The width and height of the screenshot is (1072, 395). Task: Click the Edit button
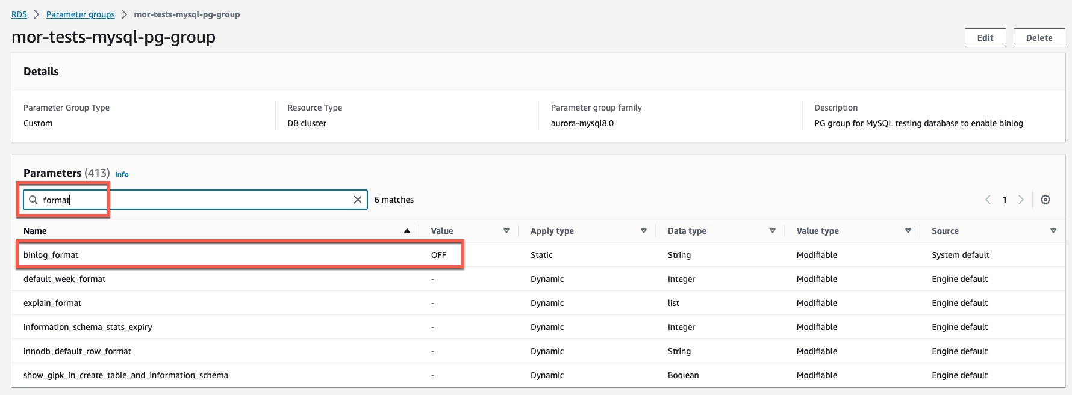985,38
